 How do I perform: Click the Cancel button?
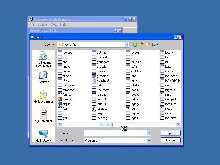(170, 140)
